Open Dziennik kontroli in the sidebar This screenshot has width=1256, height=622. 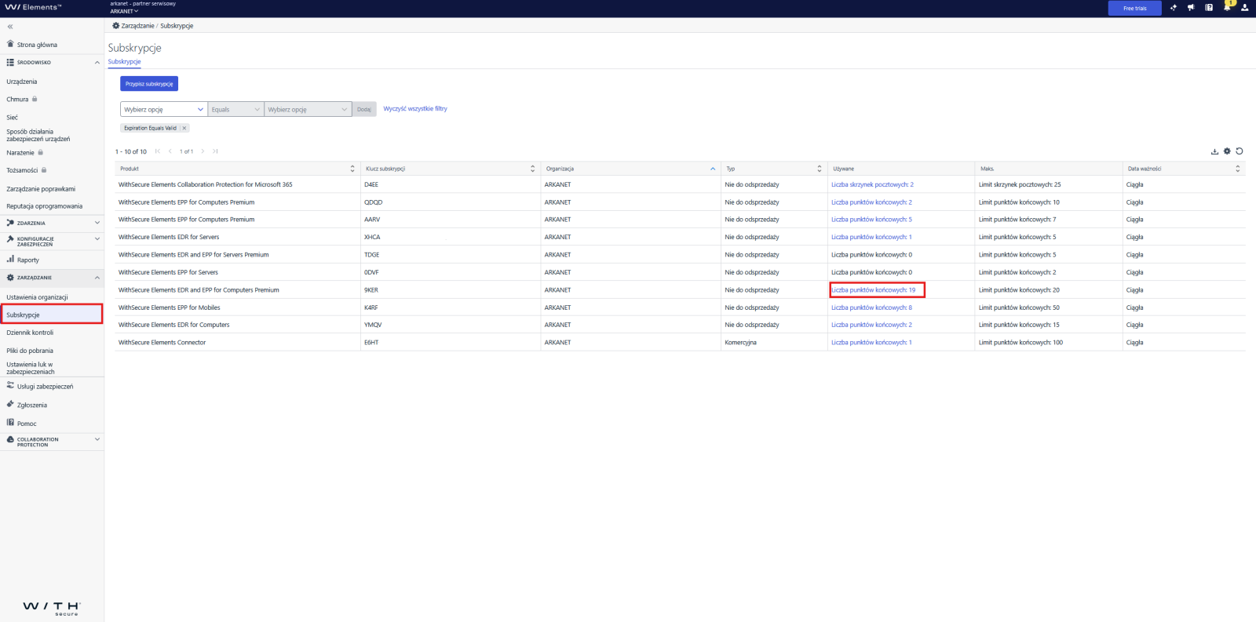coord(30,333)
